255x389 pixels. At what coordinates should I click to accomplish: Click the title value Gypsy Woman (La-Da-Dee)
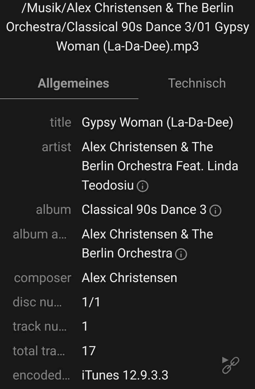[157, 122]
